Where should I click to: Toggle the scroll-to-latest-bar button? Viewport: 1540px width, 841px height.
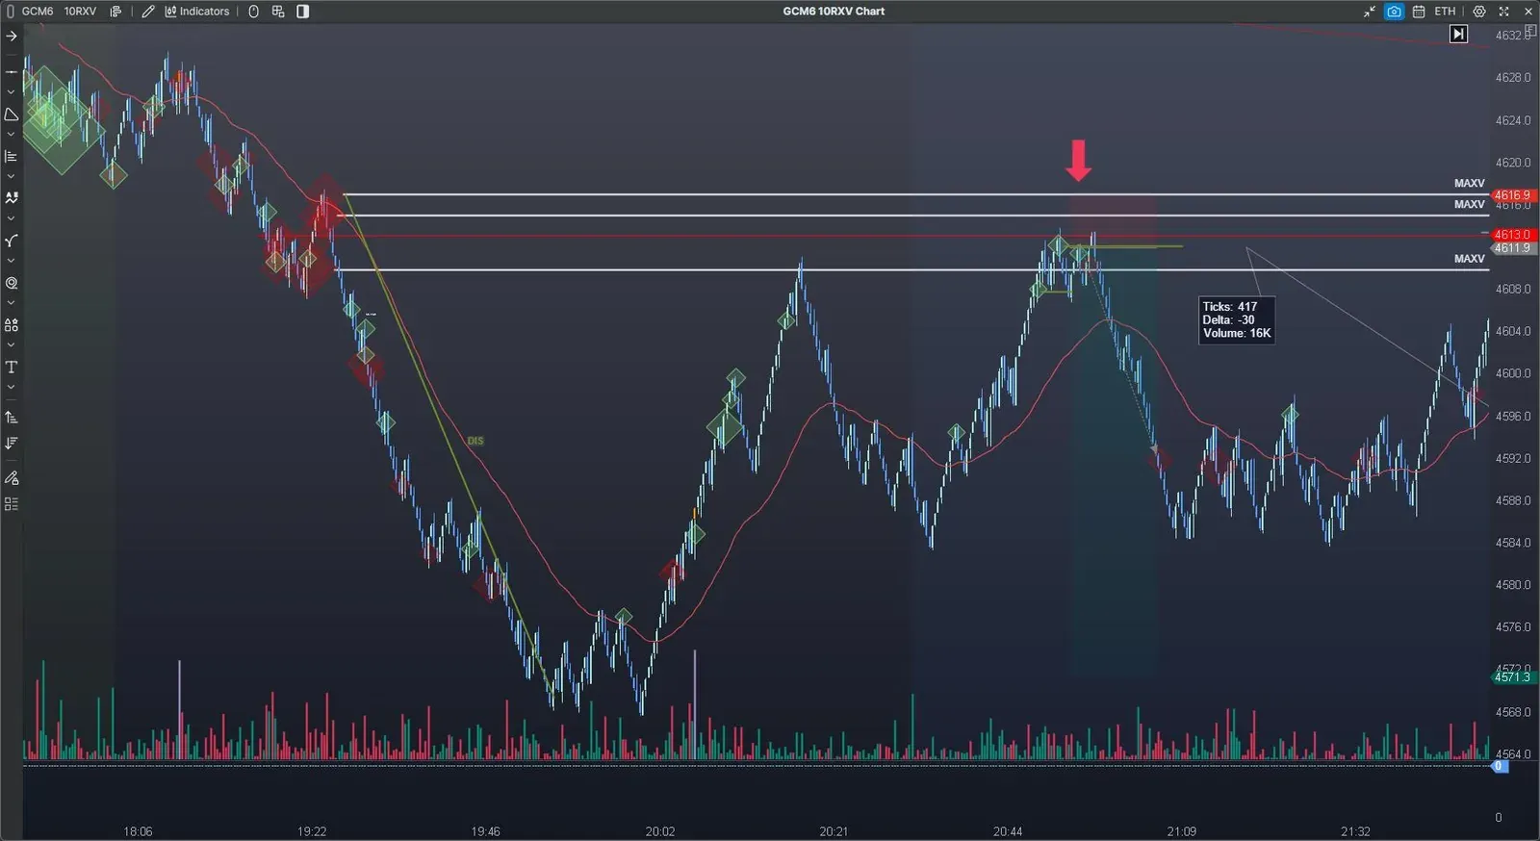[1459, 34]
